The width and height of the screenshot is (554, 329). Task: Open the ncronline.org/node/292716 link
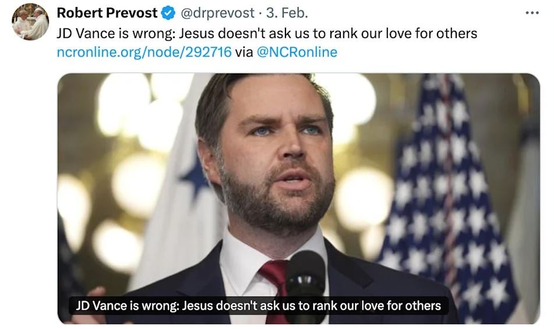click(144, 52)
